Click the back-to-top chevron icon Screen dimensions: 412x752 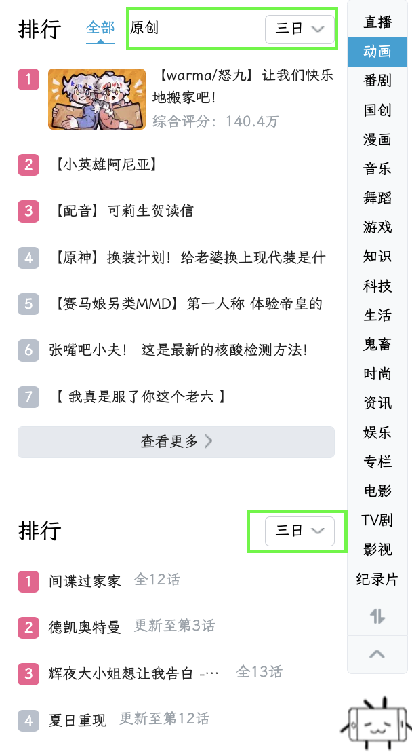pos(377,655)
